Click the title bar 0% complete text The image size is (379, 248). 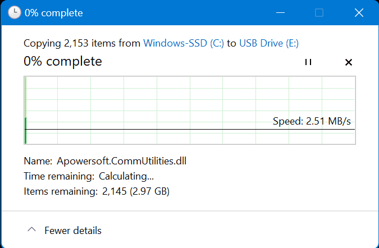(54, 12)
